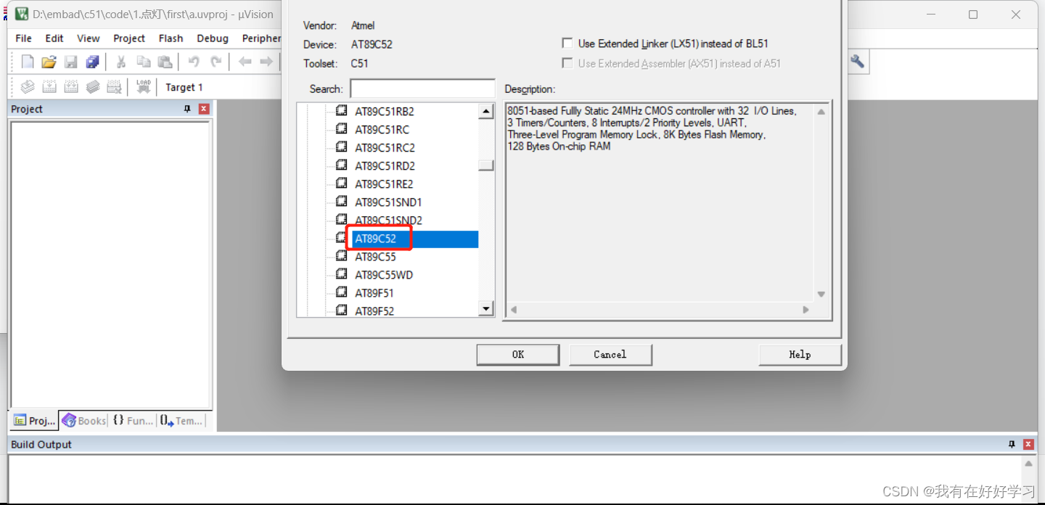
Task: Click the Undo arrow icon
Action: point(194,62)
